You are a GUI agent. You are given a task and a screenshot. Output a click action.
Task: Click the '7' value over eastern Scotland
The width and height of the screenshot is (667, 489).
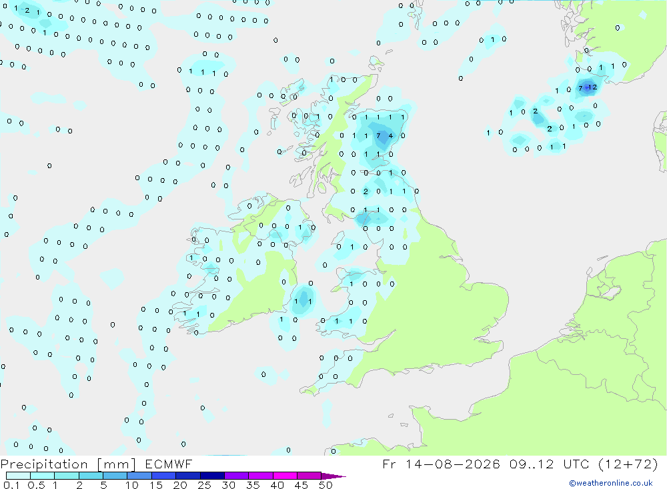coord(379,136)
